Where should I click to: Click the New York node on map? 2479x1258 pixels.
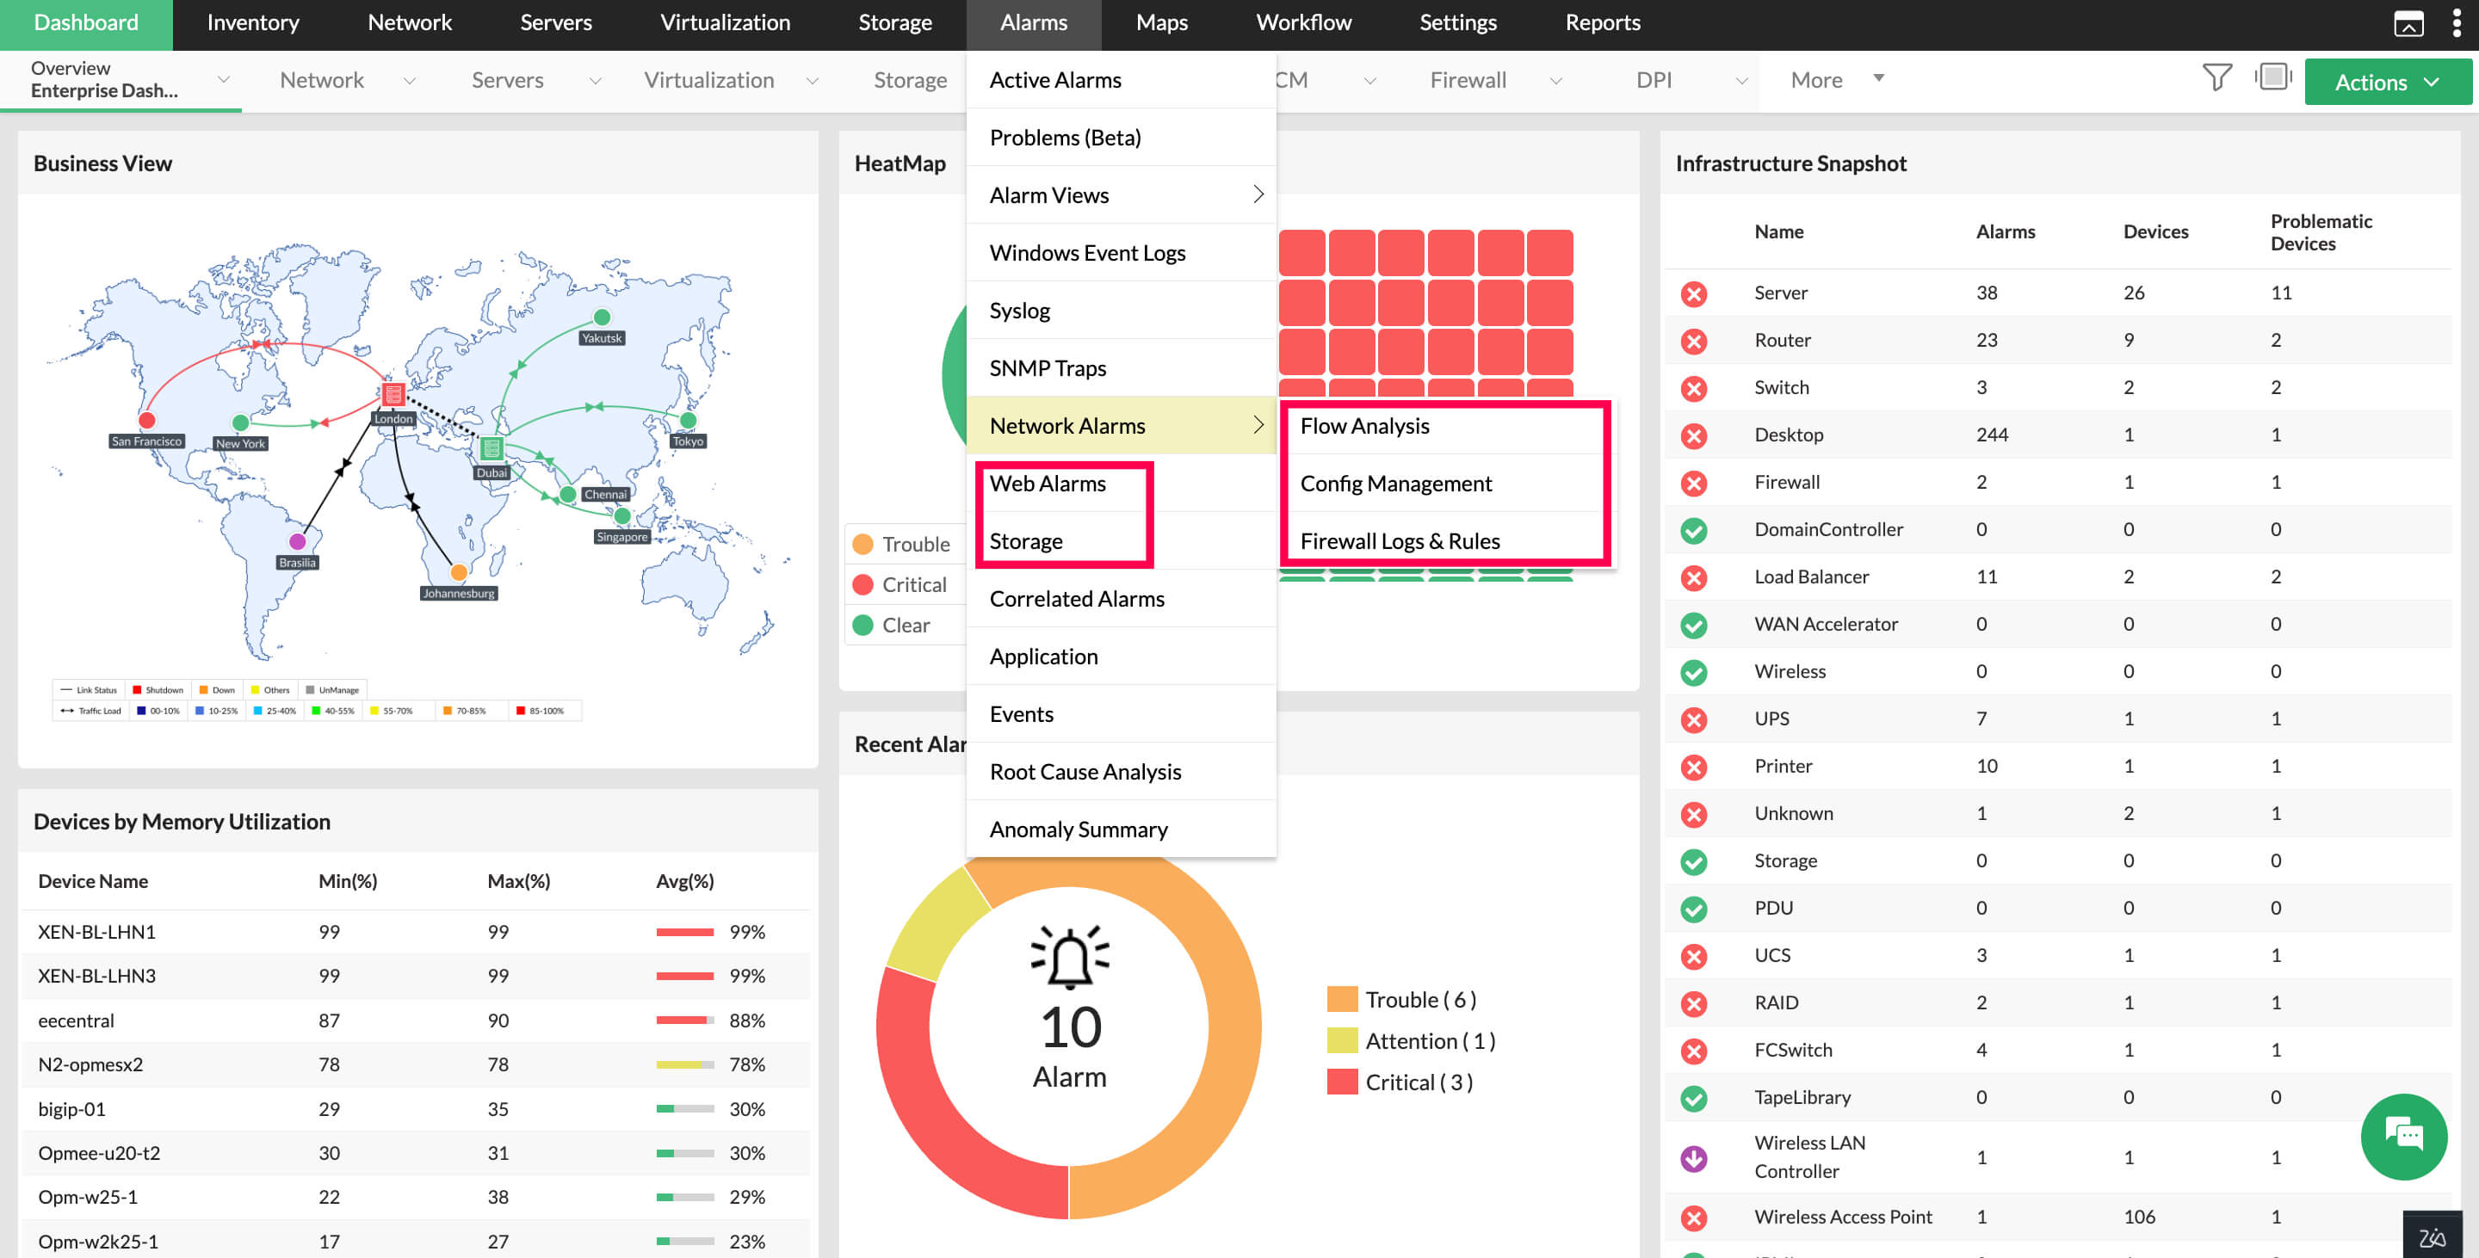pyautogui.click(x=241, y=422)
